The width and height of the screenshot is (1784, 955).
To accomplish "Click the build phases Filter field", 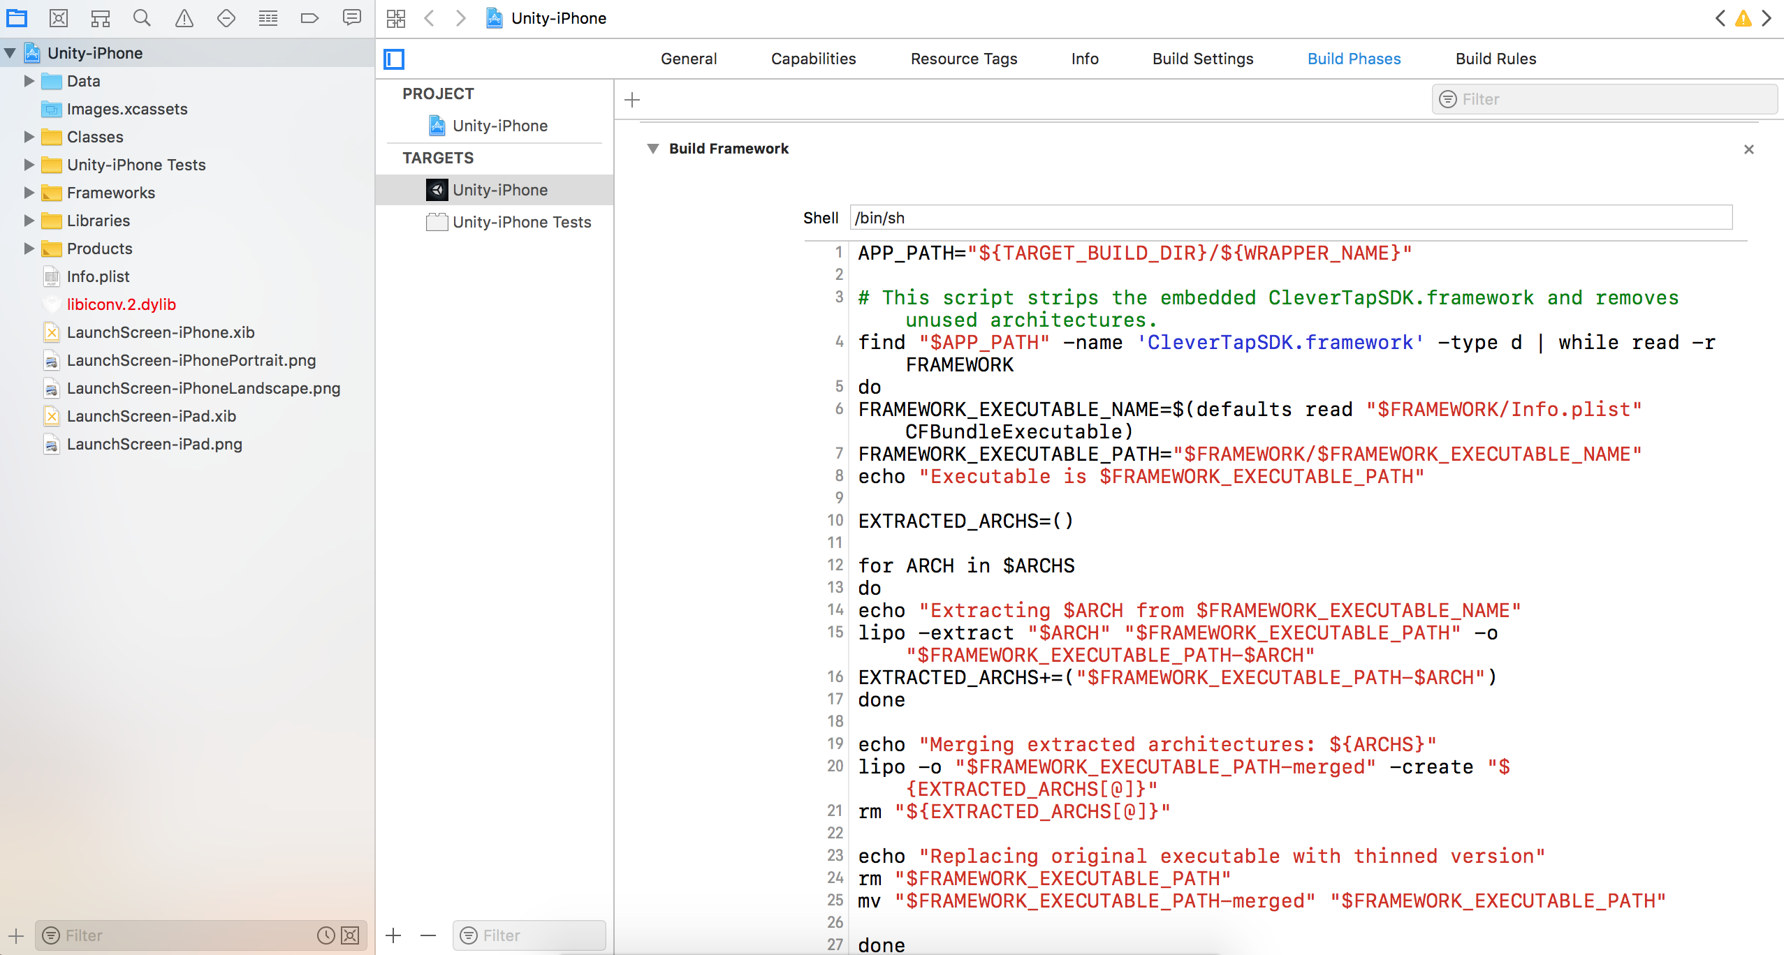I will tap(1604, 99).
